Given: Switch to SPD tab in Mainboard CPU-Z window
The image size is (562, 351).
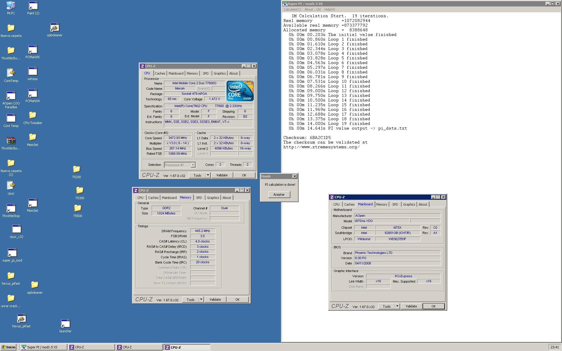Looking at the screenshot, I should point(395,204).
